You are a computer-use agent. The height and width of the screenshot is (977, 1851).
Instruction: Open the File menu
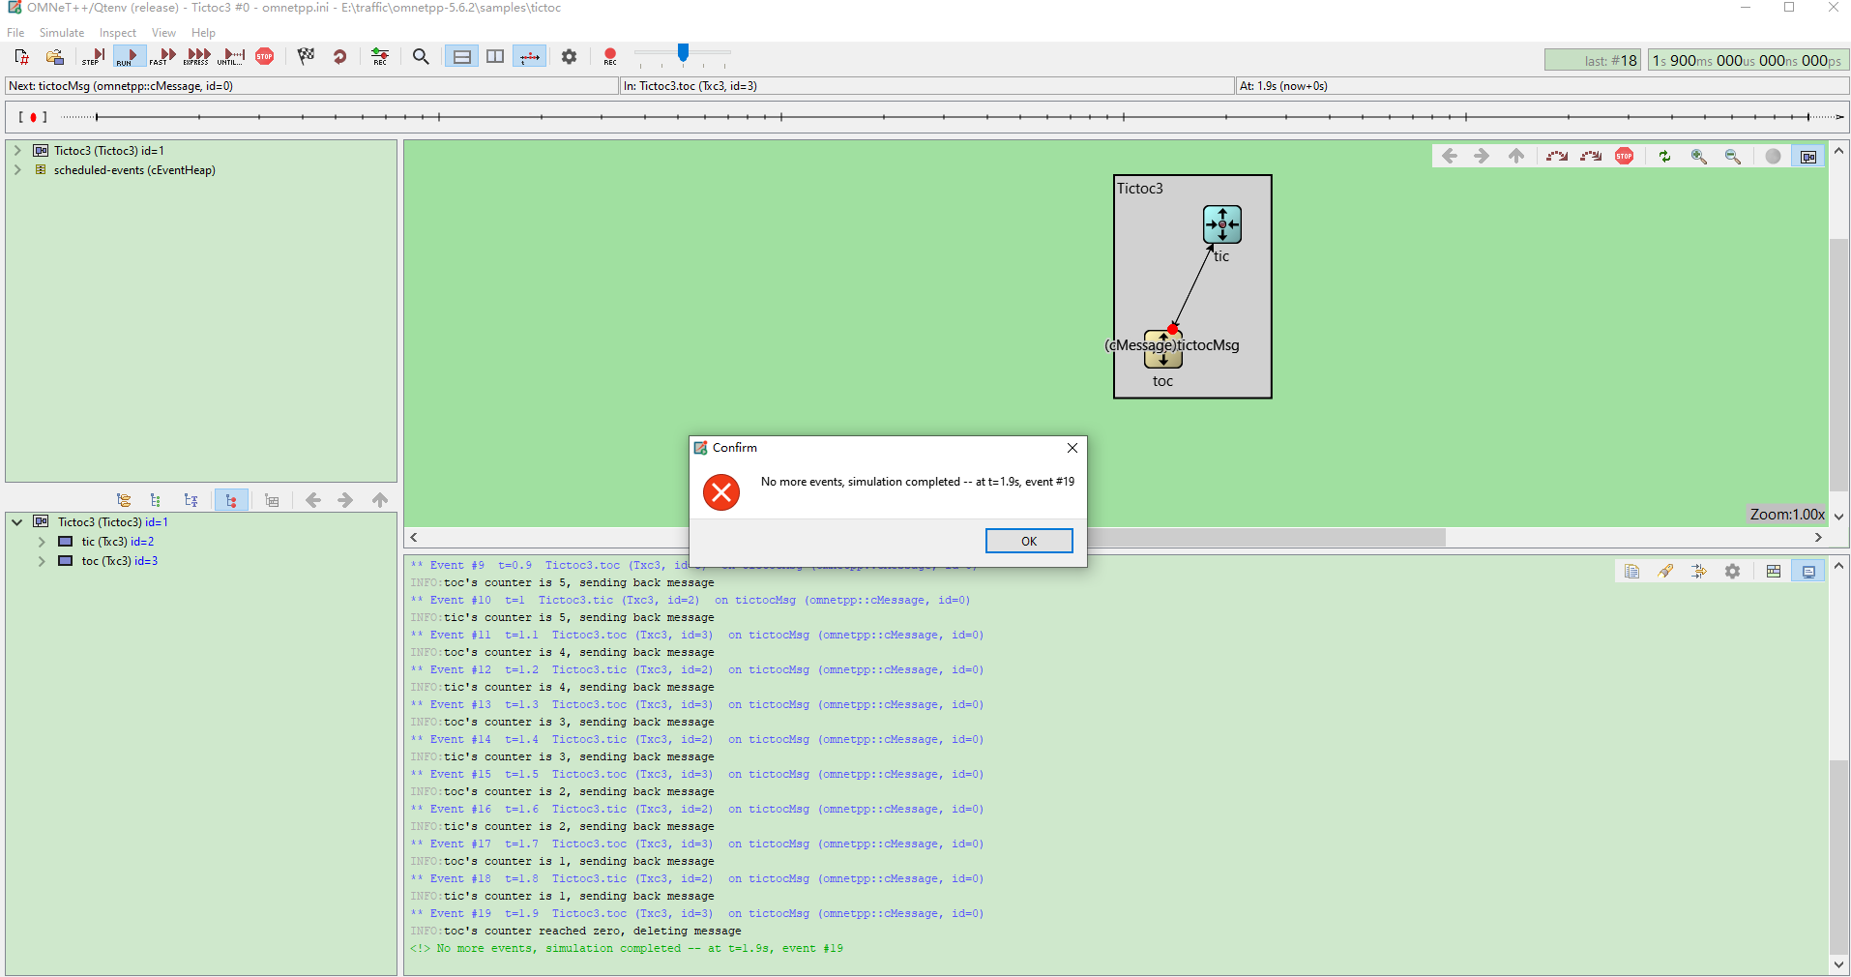coord(15,33)
